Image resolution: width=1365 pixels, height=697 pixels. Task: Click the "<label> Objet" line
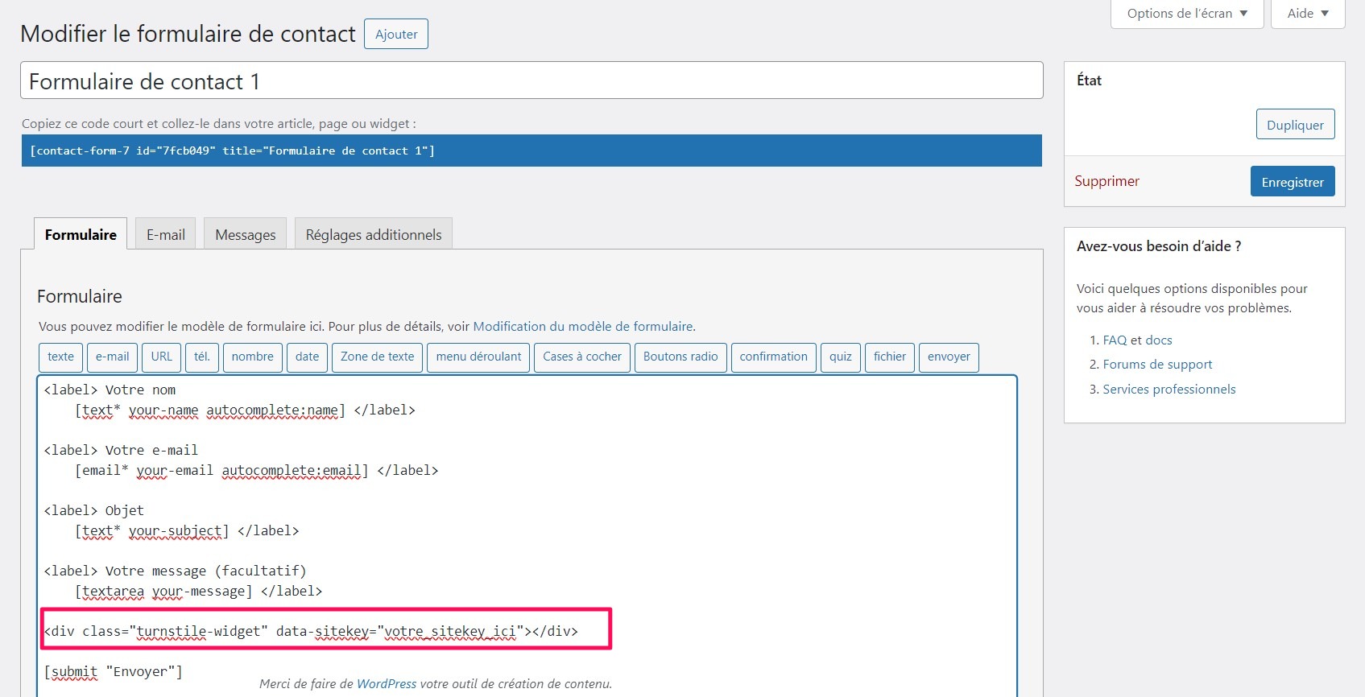tap(94, 510)
